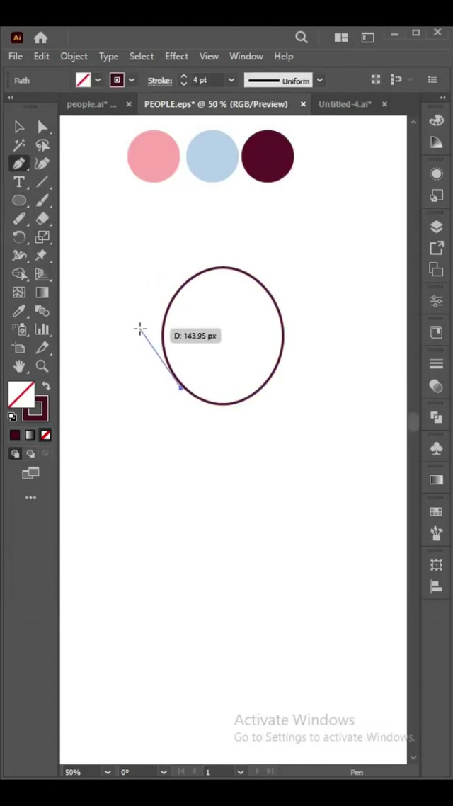
Task: Switch to the Zoom tool
Action: tap(42, 366)
